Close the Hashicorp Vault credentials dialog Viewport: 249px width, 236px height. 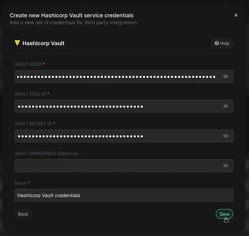click(236, 15)
